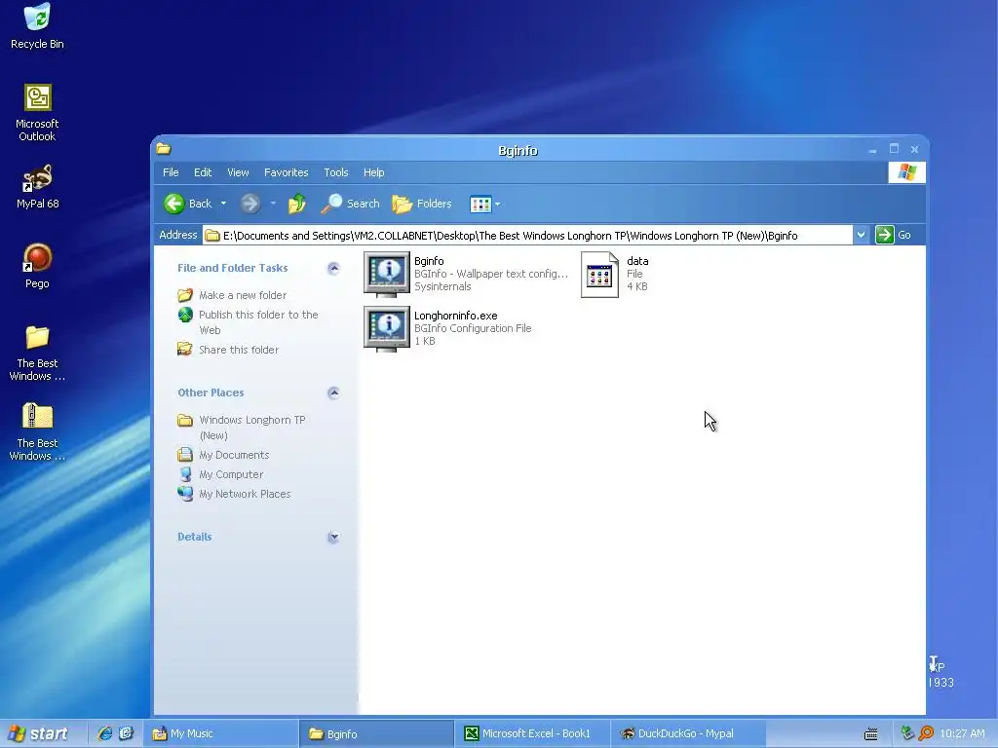Open the Forward history dropdown arrow
This screenshot has height=748, width=998.
[x=273, y=204]
